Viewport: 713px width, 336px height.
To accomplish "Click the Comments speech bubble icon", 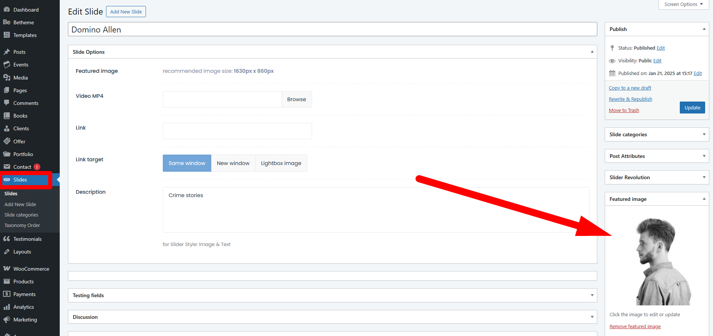I will click(7, 103).
